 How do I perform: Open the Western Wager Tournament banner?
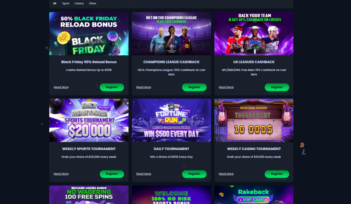coord(254,120)
